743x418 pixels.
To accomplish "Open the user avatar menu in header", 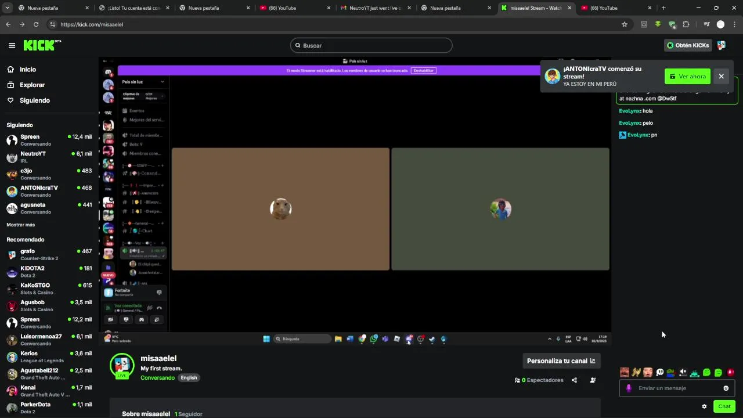I will [722, 45].
